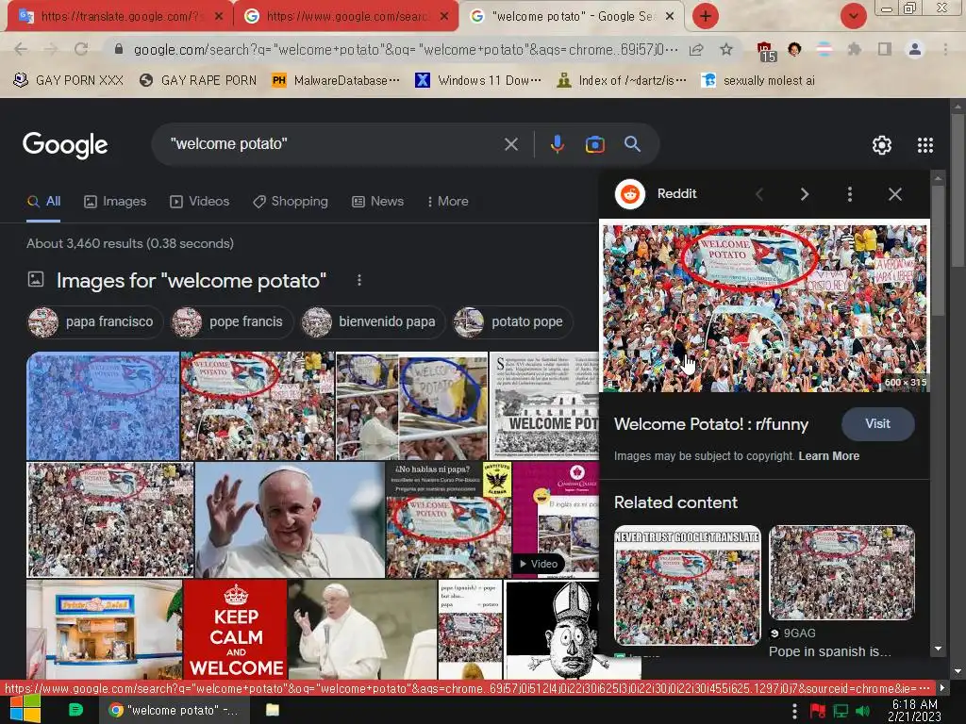This screenshot has width=966, height=724.
Task: Open MalwareDatabase bookmark
Action: coord(336,81)
